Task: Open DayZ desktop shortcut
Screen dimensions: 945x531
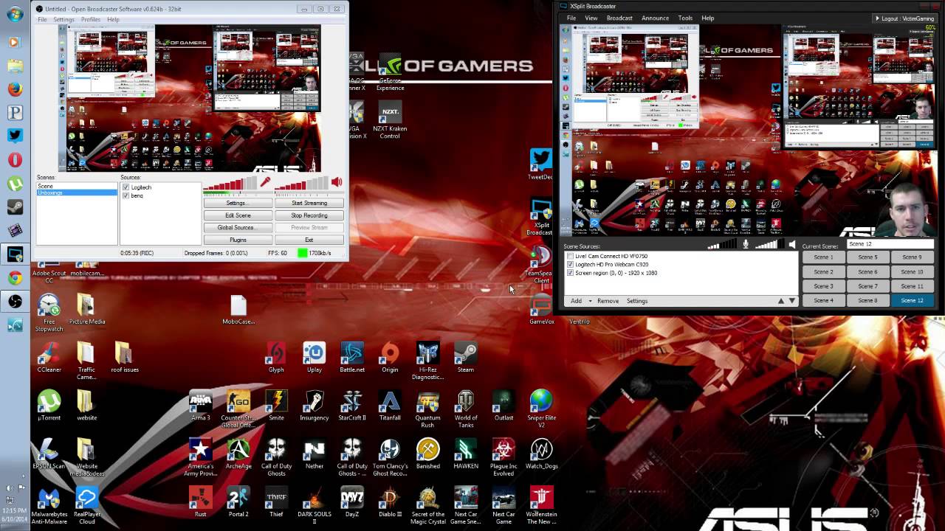Action: coord(352,502)
